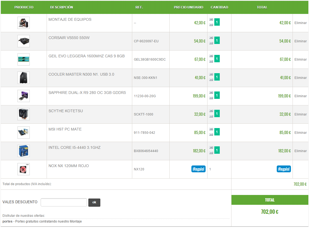Decrease quantity for SCYTHE KOTETSU

click(x=211, y=116)
